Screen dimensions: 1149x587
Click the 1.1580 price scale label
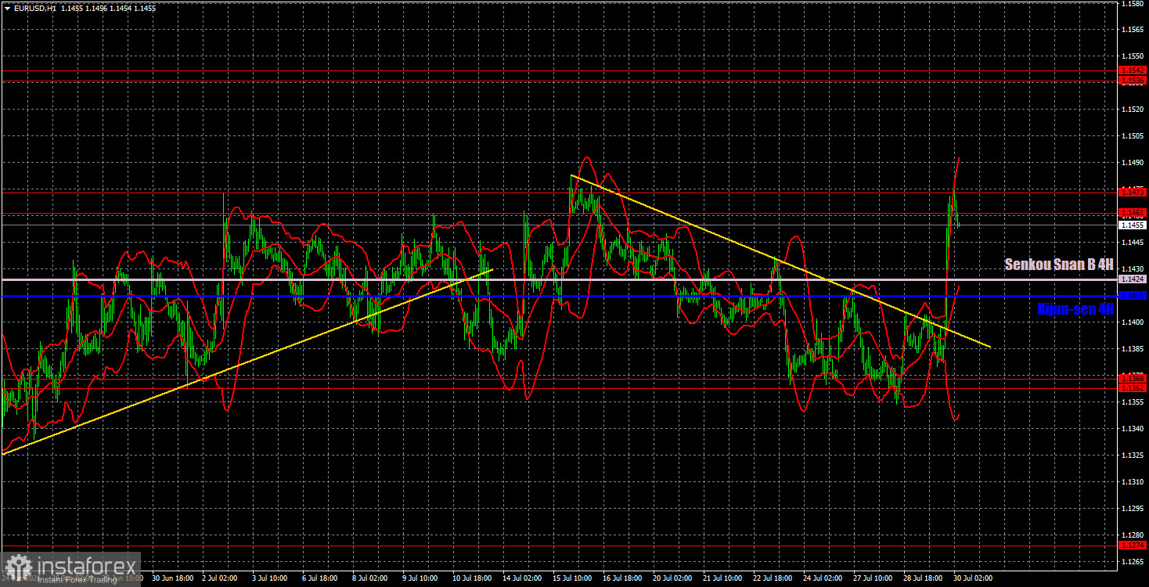[x=1133, y=4]
